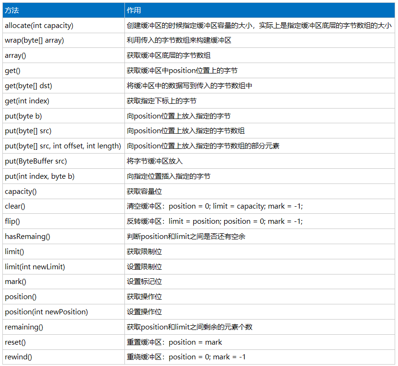Click 获取缓冲区中position位置上的字节
Image resolution: width=398 pixels, height=366 pixels.
(182, 71)
